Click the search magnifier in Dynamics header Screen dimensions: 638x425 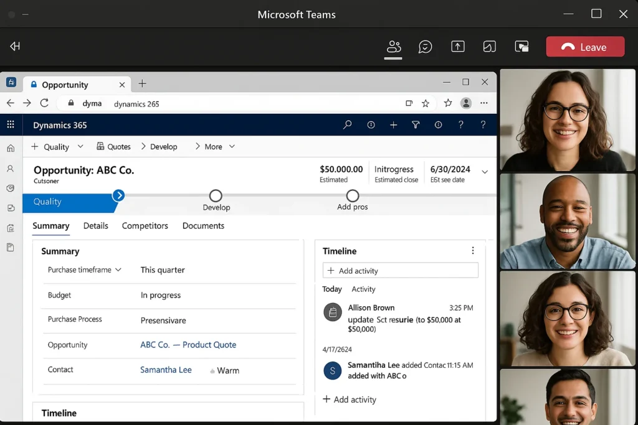(x=348, y=124)
